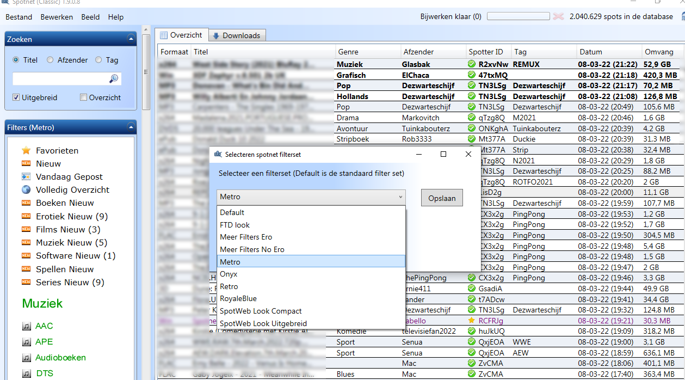Collapse the Filters (Metro) panel
This screenshot has width=685, height=380.
pos(130,127)
